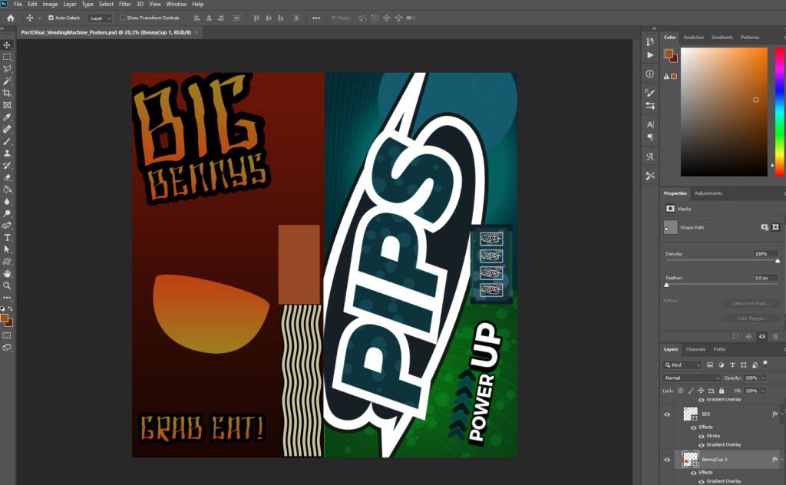The width and height of the screenshot is (786, 485).
Task: Click the Feather value field
Action: [765, 278]
